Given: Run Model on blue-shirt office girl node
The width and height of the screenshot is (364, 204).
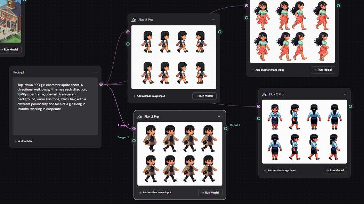Looking at the screenshot, I should point(335,170).
